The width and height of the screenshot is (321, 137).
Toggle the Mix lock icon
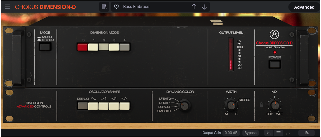point(262,105)
